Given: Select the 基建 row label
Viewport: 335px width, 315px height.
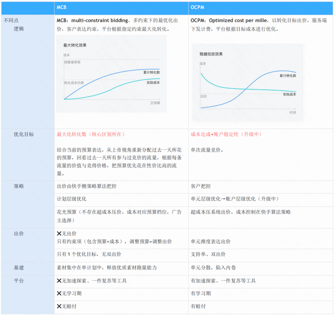Looking at the screenshot, I should click(x=19, y=268).
